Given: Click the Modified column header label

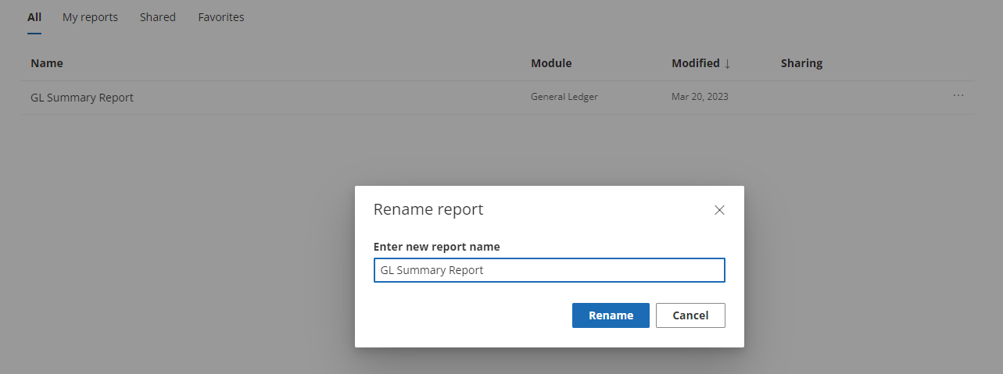Looking at the screenshot, I should pos(695,63).
